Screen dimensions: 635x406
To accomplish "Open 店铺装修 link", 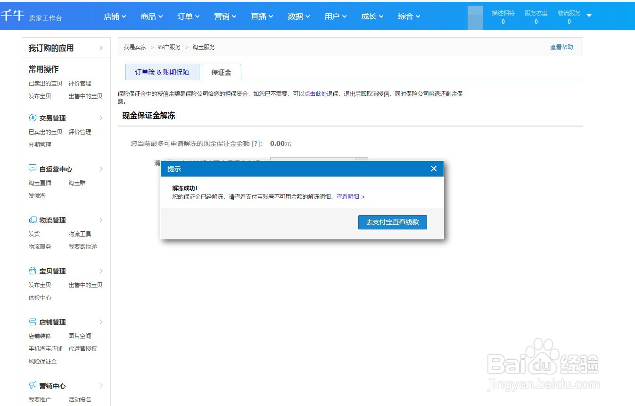I will click(x=40, y=336).
